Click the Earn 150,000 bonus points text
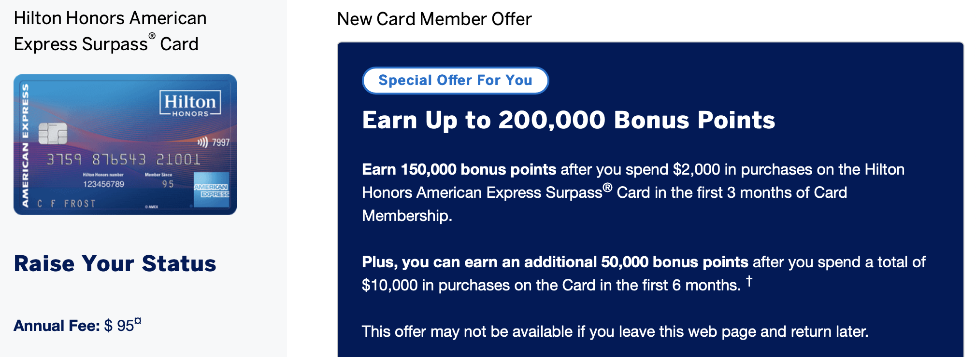 coord(459,169)
